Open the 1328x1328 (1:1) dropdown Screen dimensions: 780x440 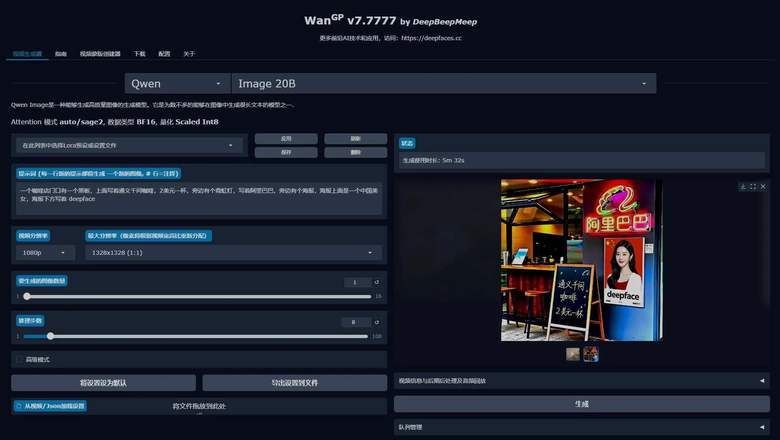pos(234,252)
